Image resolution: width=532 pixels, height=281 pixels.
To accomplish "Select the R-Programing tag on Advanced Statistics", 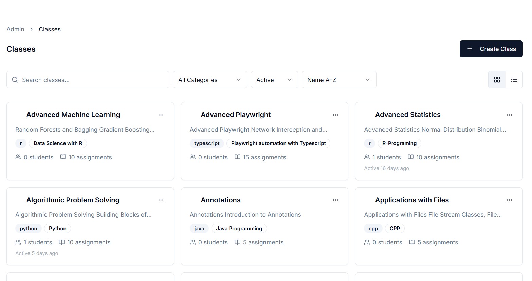I will pyautogui.click(x=399, y=143).
